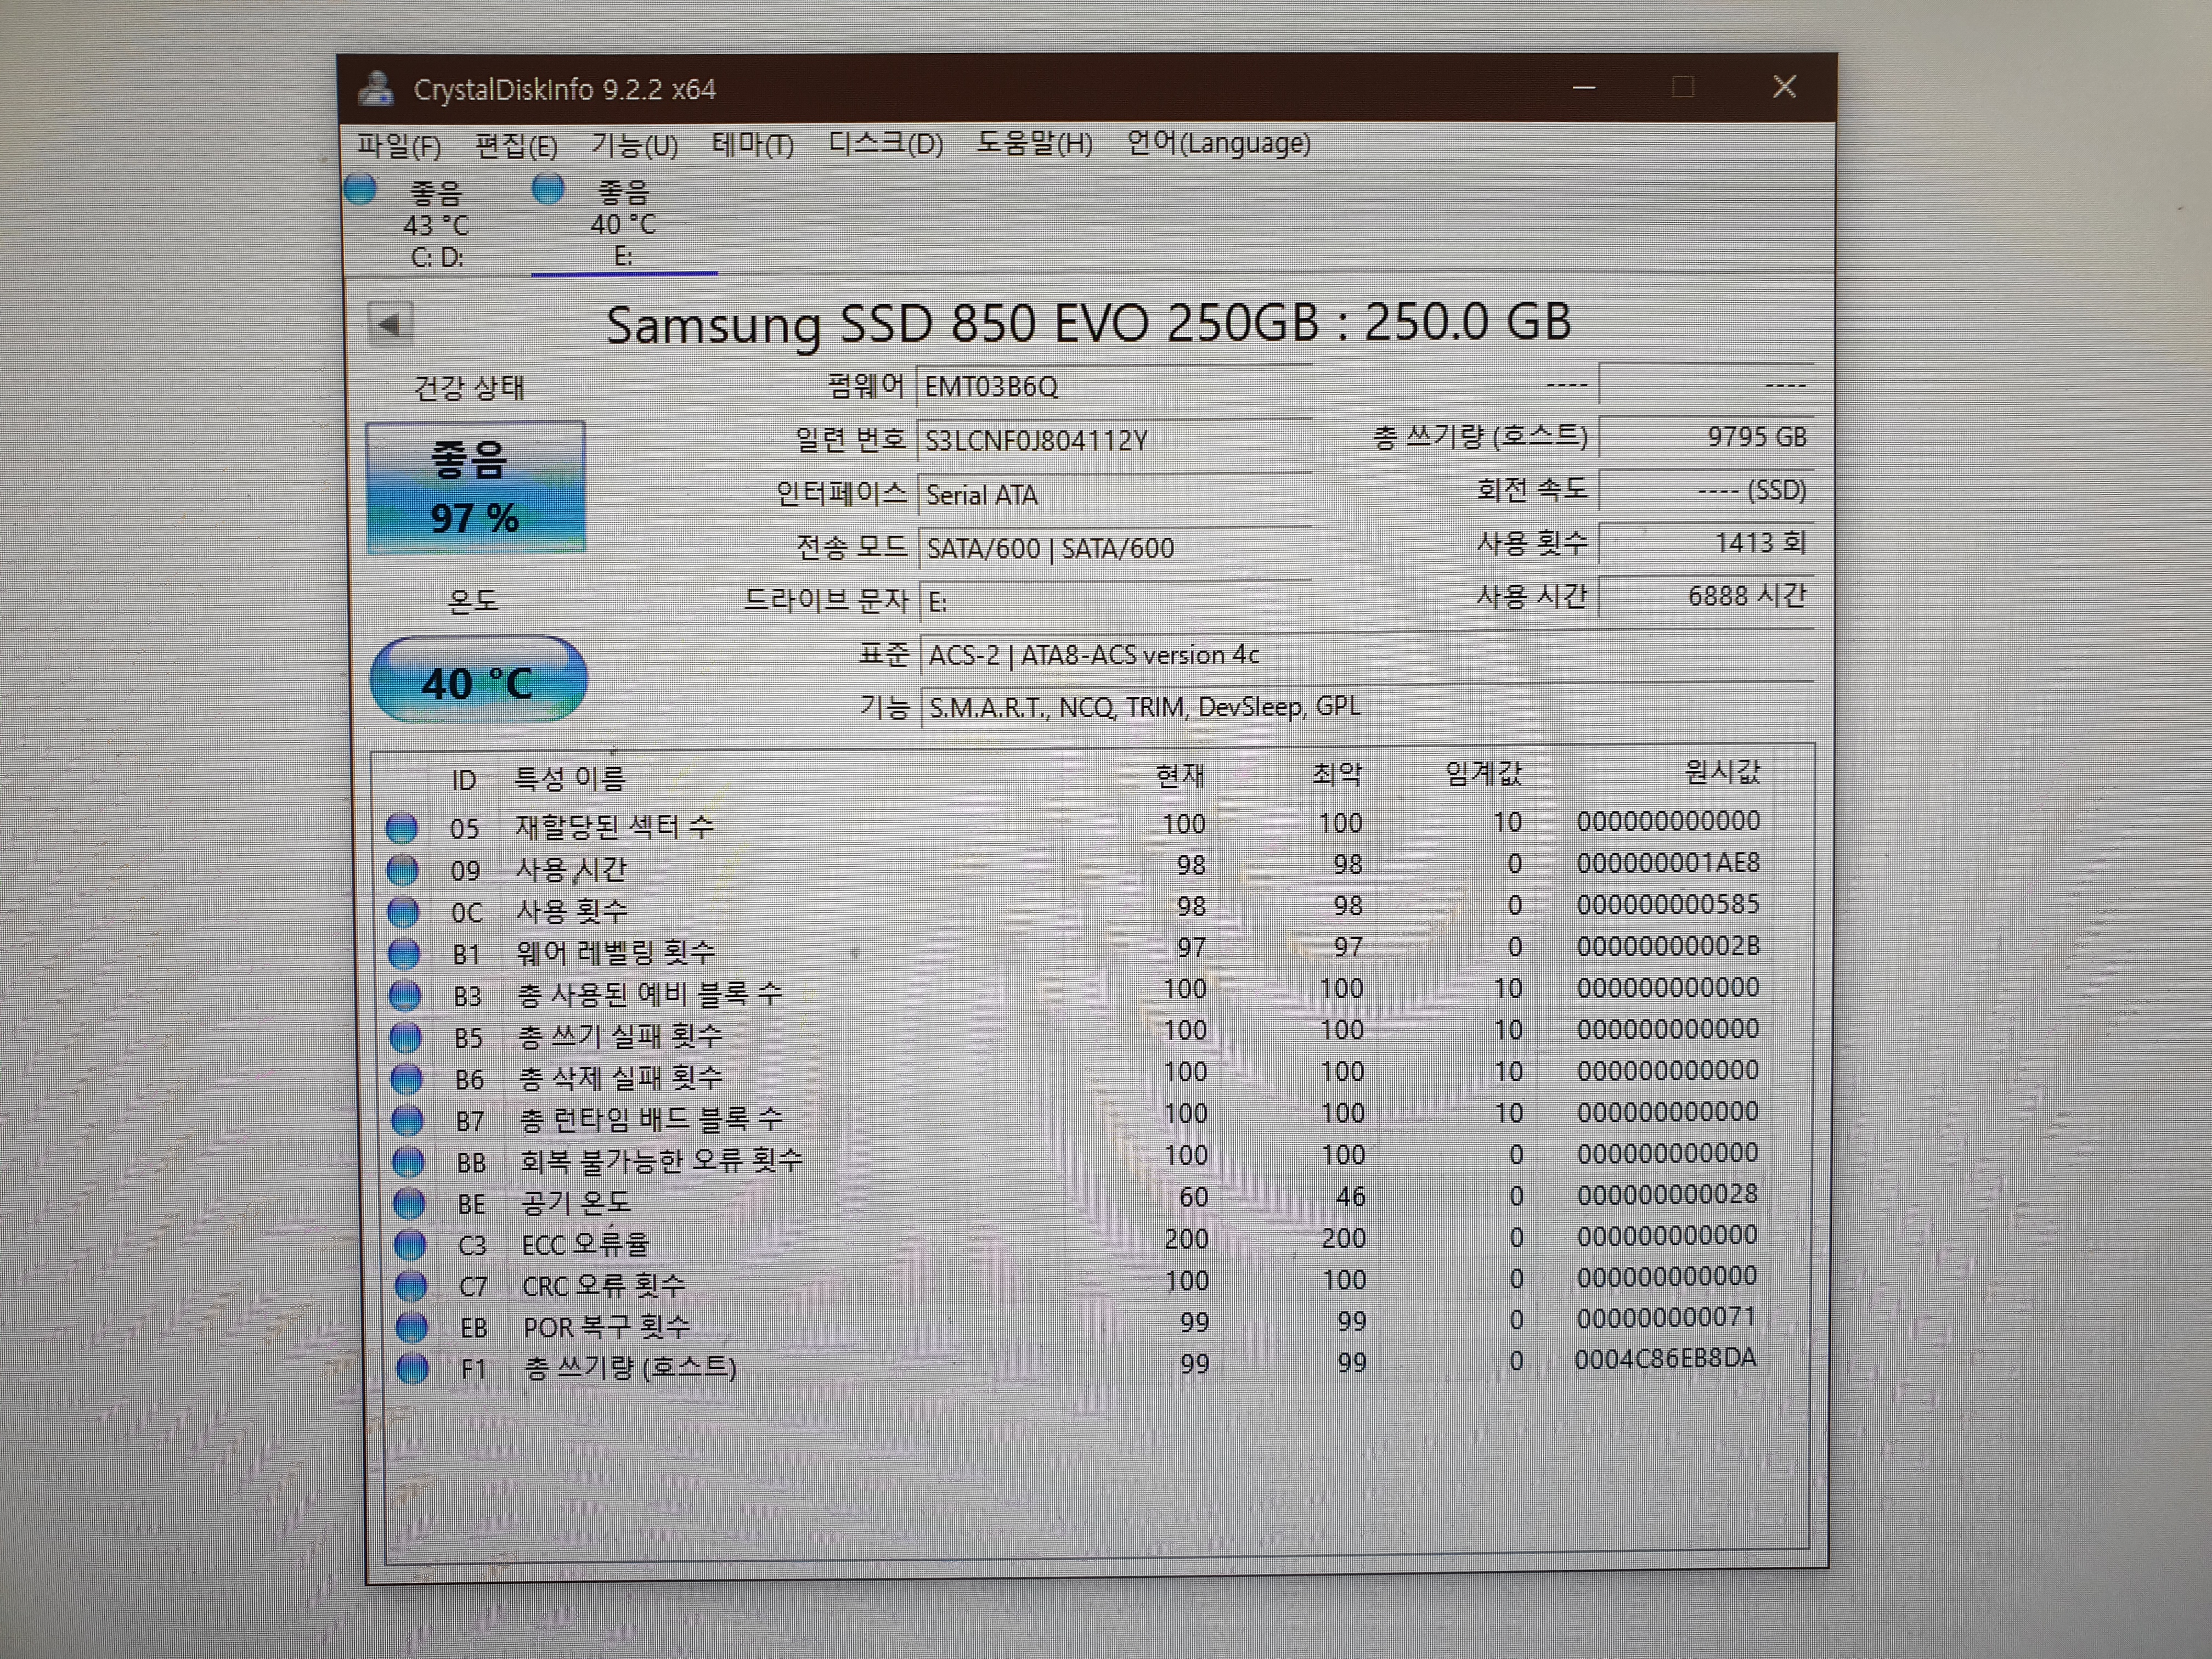Click the rotation rate value ---- (SSD)

1706,490
